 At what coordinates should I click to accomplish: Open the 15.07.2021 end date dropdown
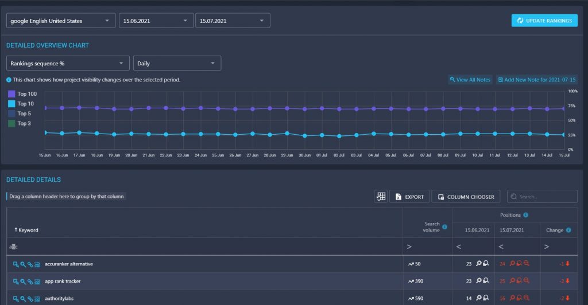point(233,21)
